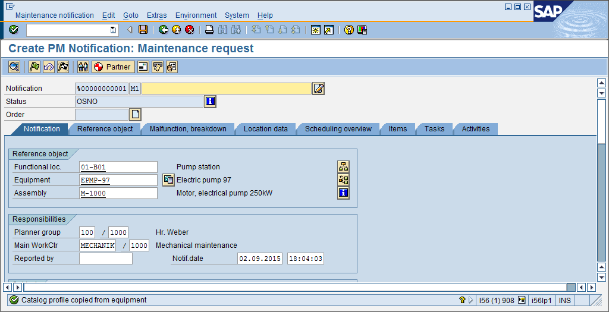Expand status bar system info triangle
Viewport: 609px width, 312px height.
(x=471, y=300)
